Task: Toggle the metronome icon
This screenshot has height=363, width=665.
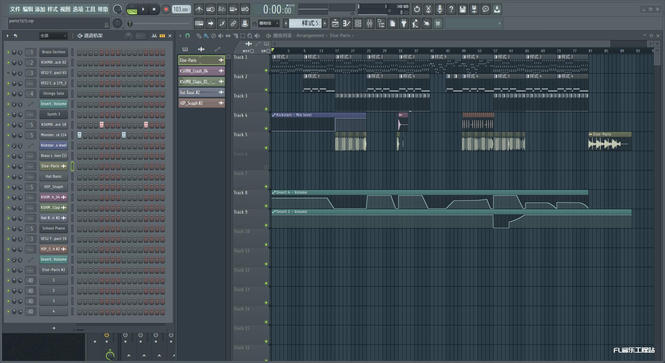Action: pyautogui.click(x=199, y=9)
